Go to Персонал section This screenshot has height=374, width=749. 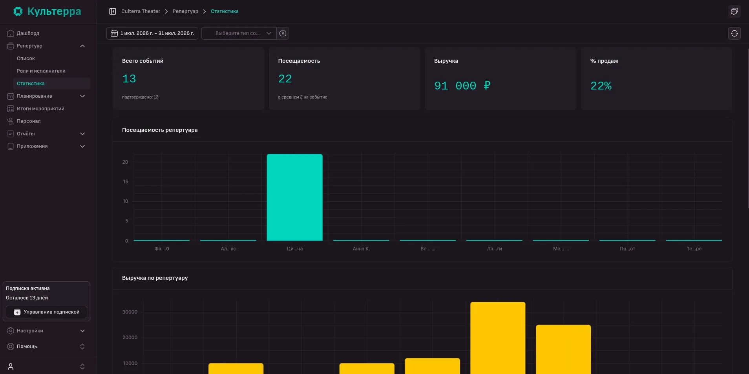(29, 121)
